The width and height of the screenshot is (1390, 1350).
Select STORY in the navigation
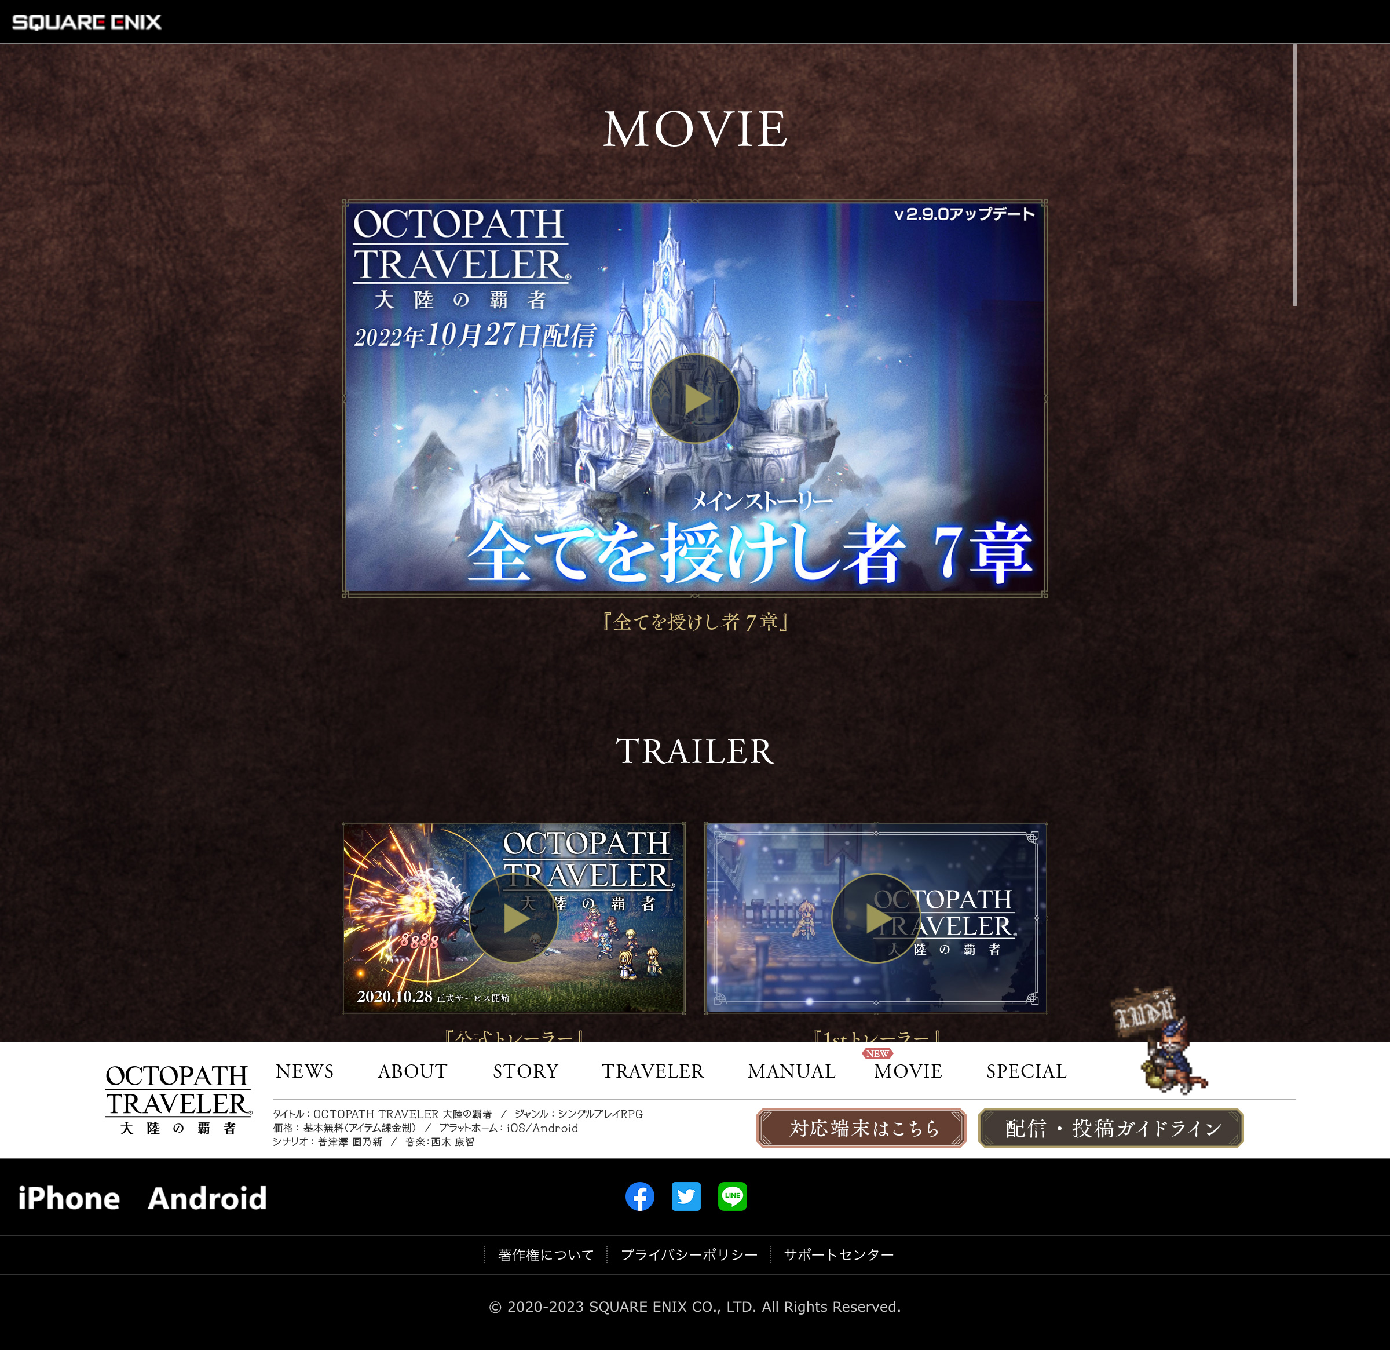pos(525,1071)
